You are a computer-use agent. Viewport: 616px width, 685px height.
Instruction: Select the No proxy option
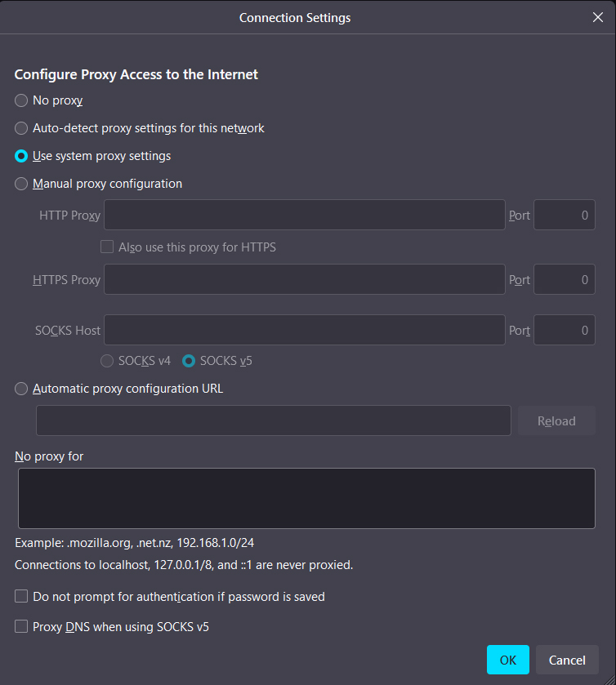coord(21,100)
